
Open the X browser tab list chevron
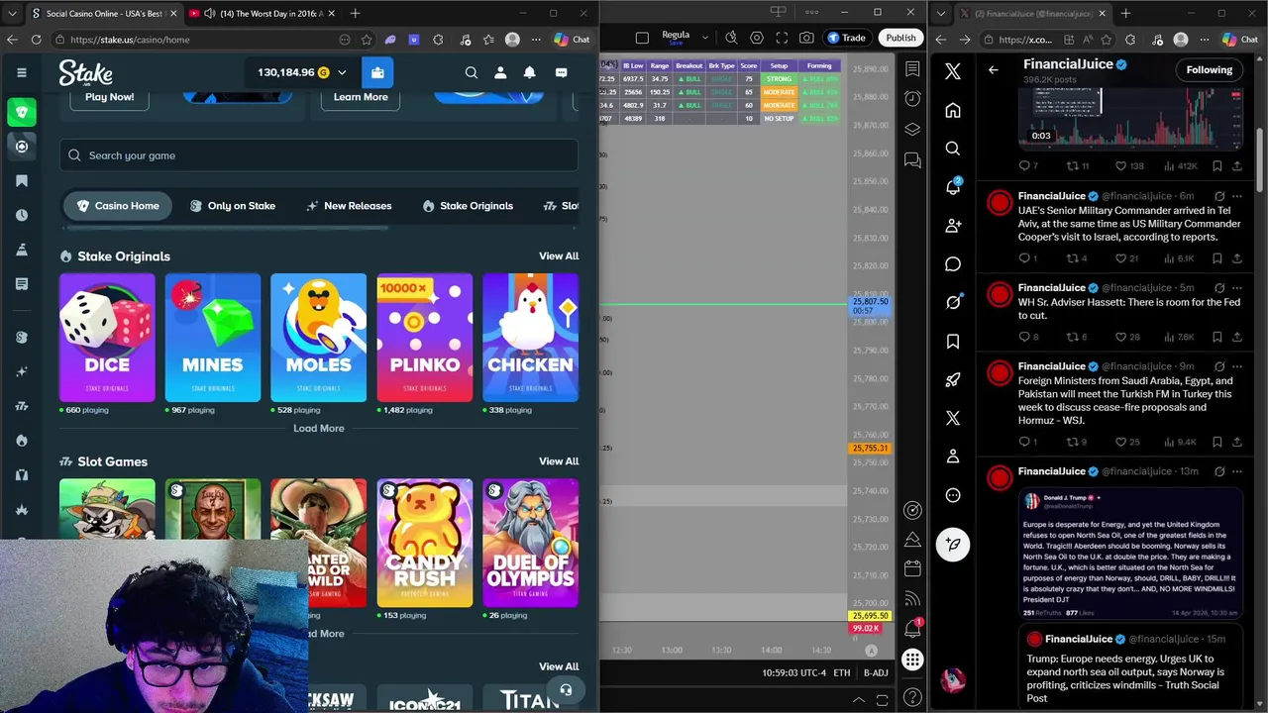pos(940,14)
